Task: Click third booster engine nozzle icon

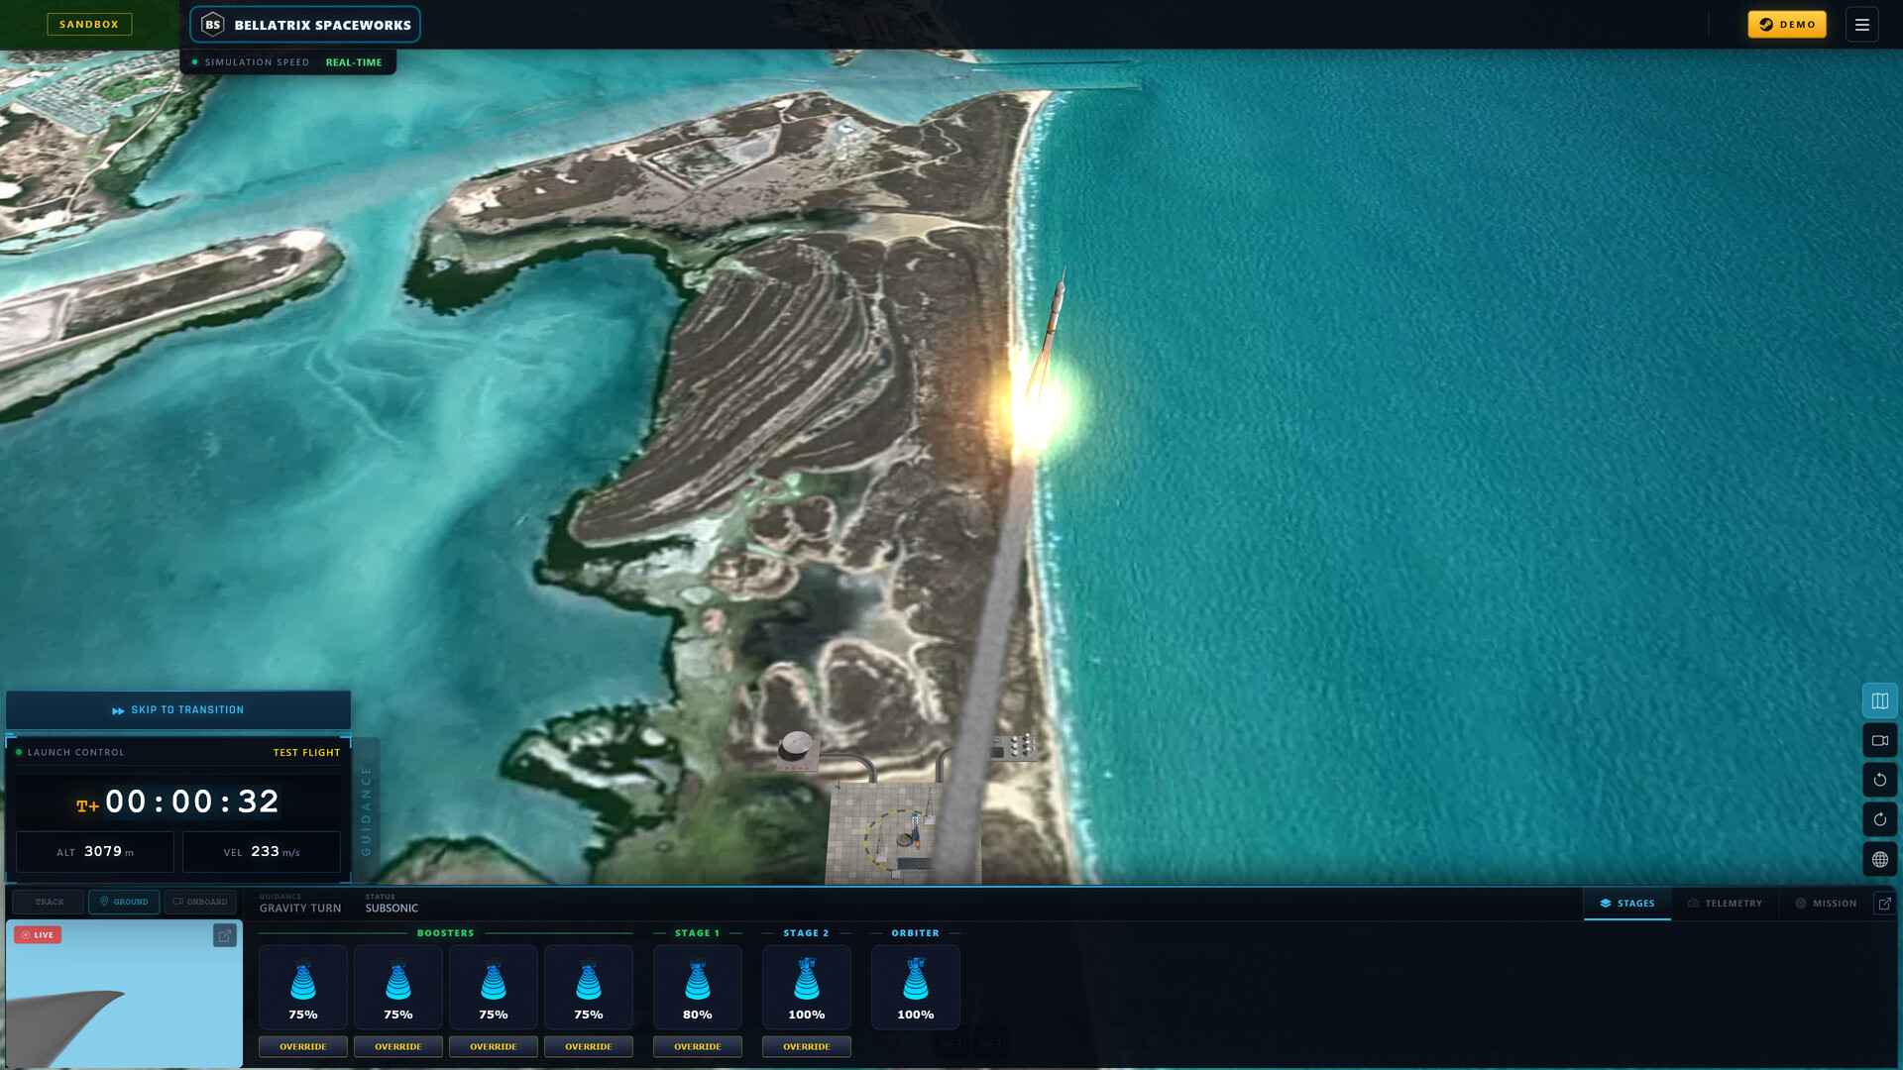Action: point(494,980)
